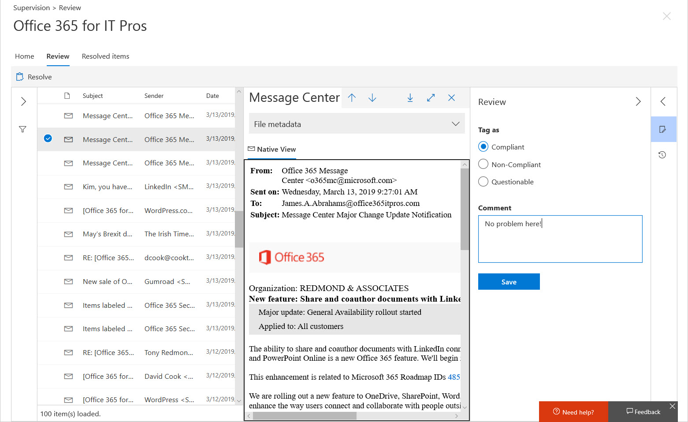Click envelope icon of David Cook row
Image resolution: width=688 pixels, height=422 pixels.
(68, 376)
